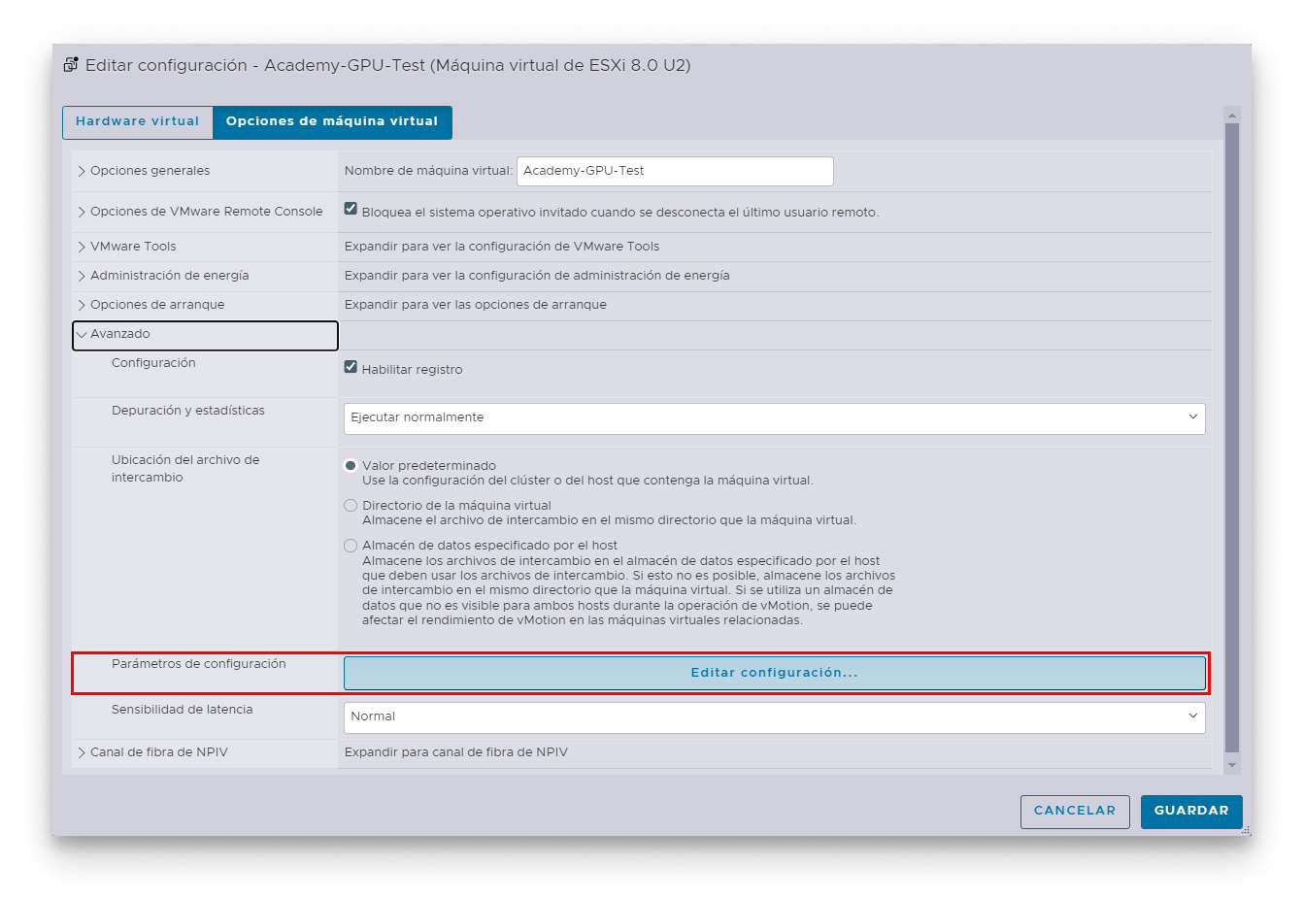
Task: Select the Opciones de máquina virtual tab
Action: click(x=332, y=122)
